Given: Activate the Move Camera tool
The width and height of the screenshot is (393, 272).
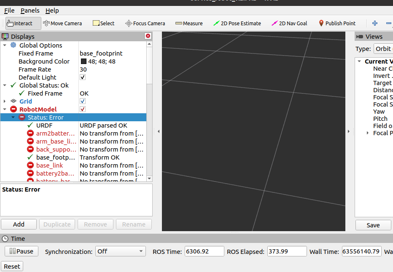Looking at the screenshot, I should coord(62,24).
